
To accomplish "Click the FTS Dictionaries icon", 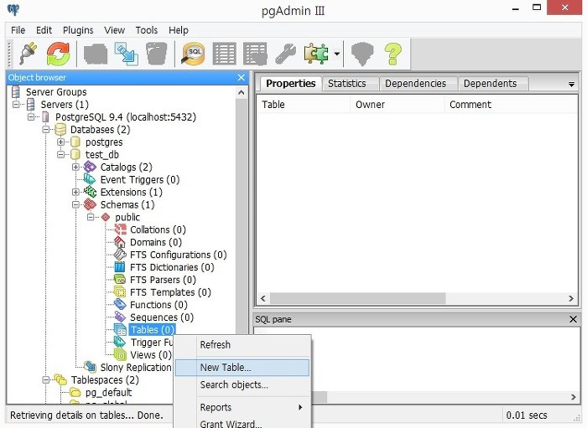I will click(x=120, y=267).
